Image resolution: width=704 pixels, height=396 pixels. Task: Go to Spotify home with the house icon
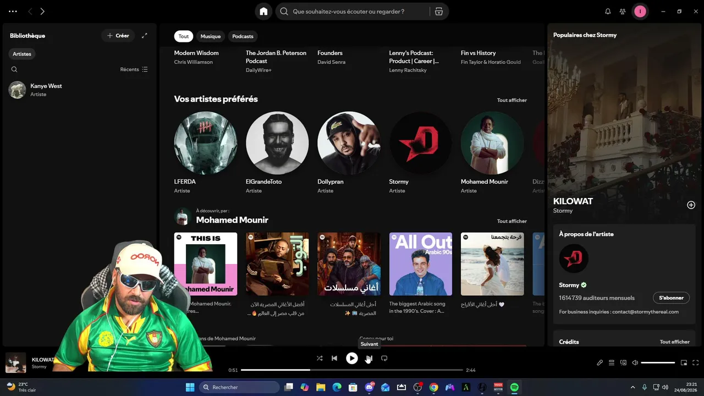tap(263, 11)
